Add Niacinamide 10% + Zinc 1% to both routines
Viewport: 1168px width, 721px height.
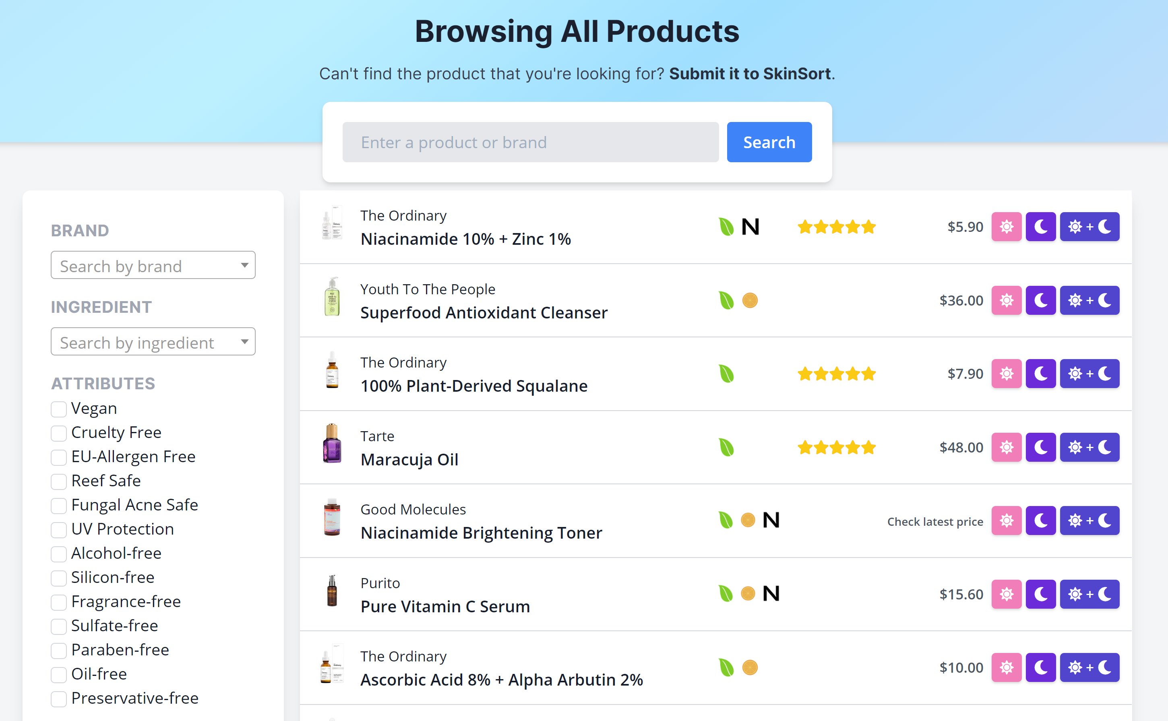coord(1089,227)
